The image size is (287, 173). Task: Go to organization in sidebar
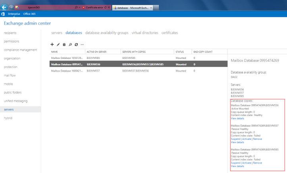12,58
